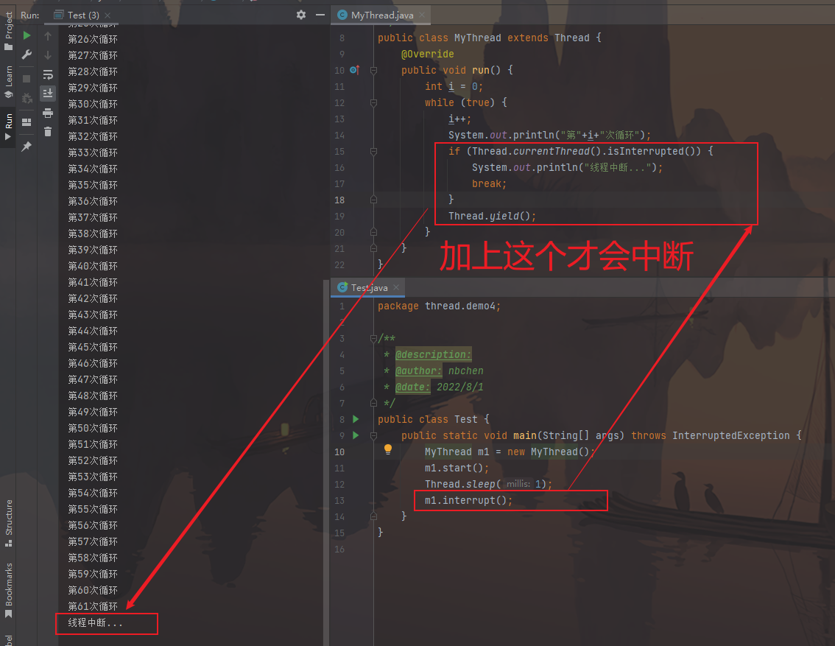
Task: Open the Project tool window
Action: coord(8,29)
